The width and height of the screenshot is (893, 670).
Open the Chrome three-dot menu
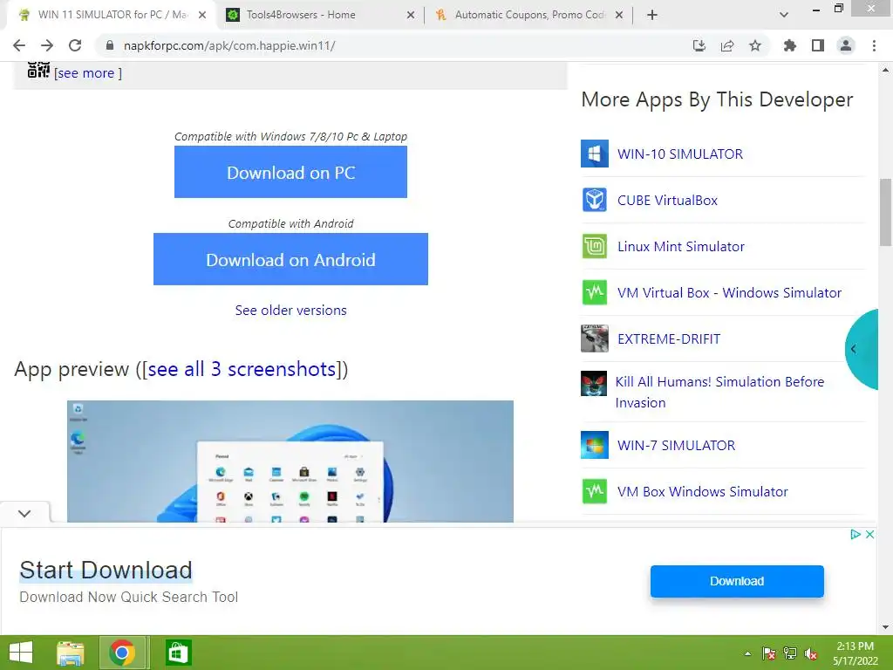[x=874, y=45]
